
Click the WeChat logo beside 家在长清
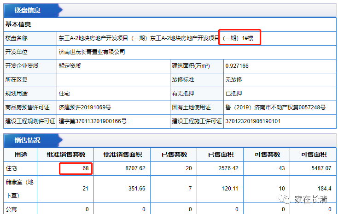click(x=288, y=200)
